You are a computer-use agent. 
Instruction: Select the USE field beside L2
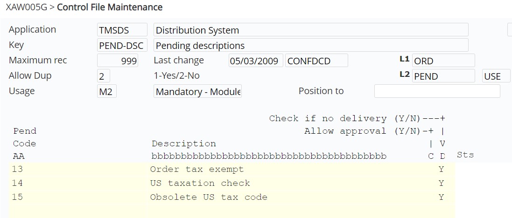pyautogui.click(x=496, y=76)
